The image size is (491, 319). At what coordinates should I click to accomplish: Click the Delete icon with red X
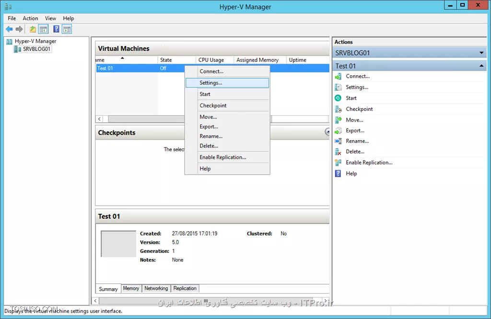[x=338, y=152]
